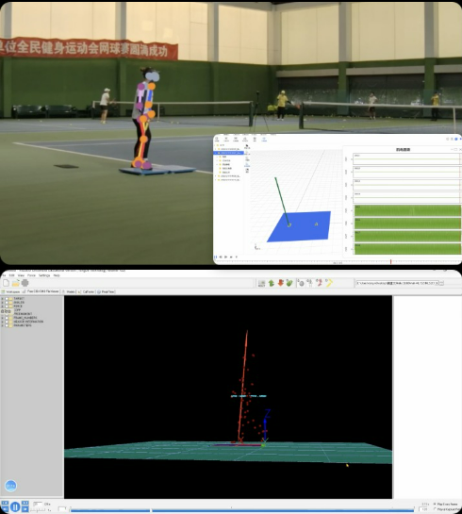
Task: Open the file path dropdown arrow
Action: tap(441, 283)
